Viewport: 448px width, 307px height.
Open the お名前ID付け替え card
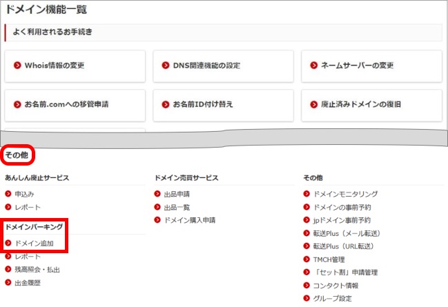point(223,105)
